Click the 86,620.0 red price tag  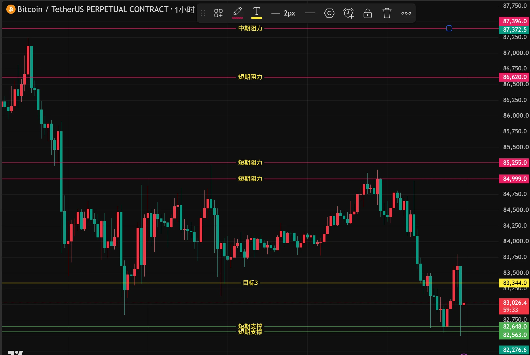click(514, 77)
